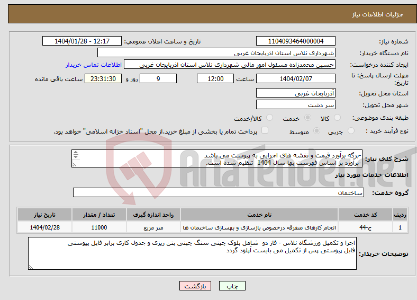Click the deadline date field 1404/02/07
Screen dimensions: 417x300
(x=295, y=78)
